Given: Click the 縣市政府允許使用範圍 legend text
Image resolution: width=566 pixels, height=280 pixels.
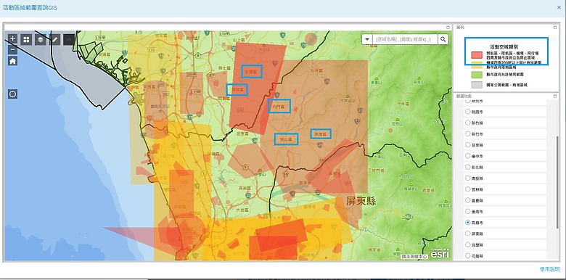Looking at the screenshot, I should (505, 74).
